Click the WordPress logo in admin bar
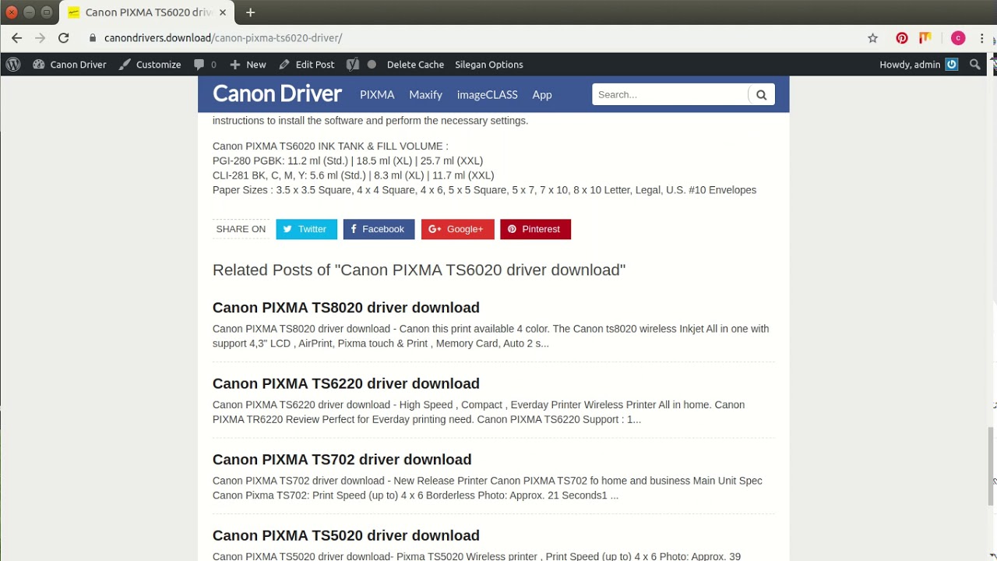The width and height of the screenshot is (997, 561). coord(13,65)
